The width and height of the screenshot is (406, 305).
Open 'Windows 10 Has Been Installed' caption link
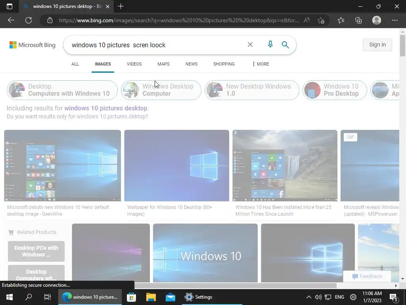(x=283, y=210)
